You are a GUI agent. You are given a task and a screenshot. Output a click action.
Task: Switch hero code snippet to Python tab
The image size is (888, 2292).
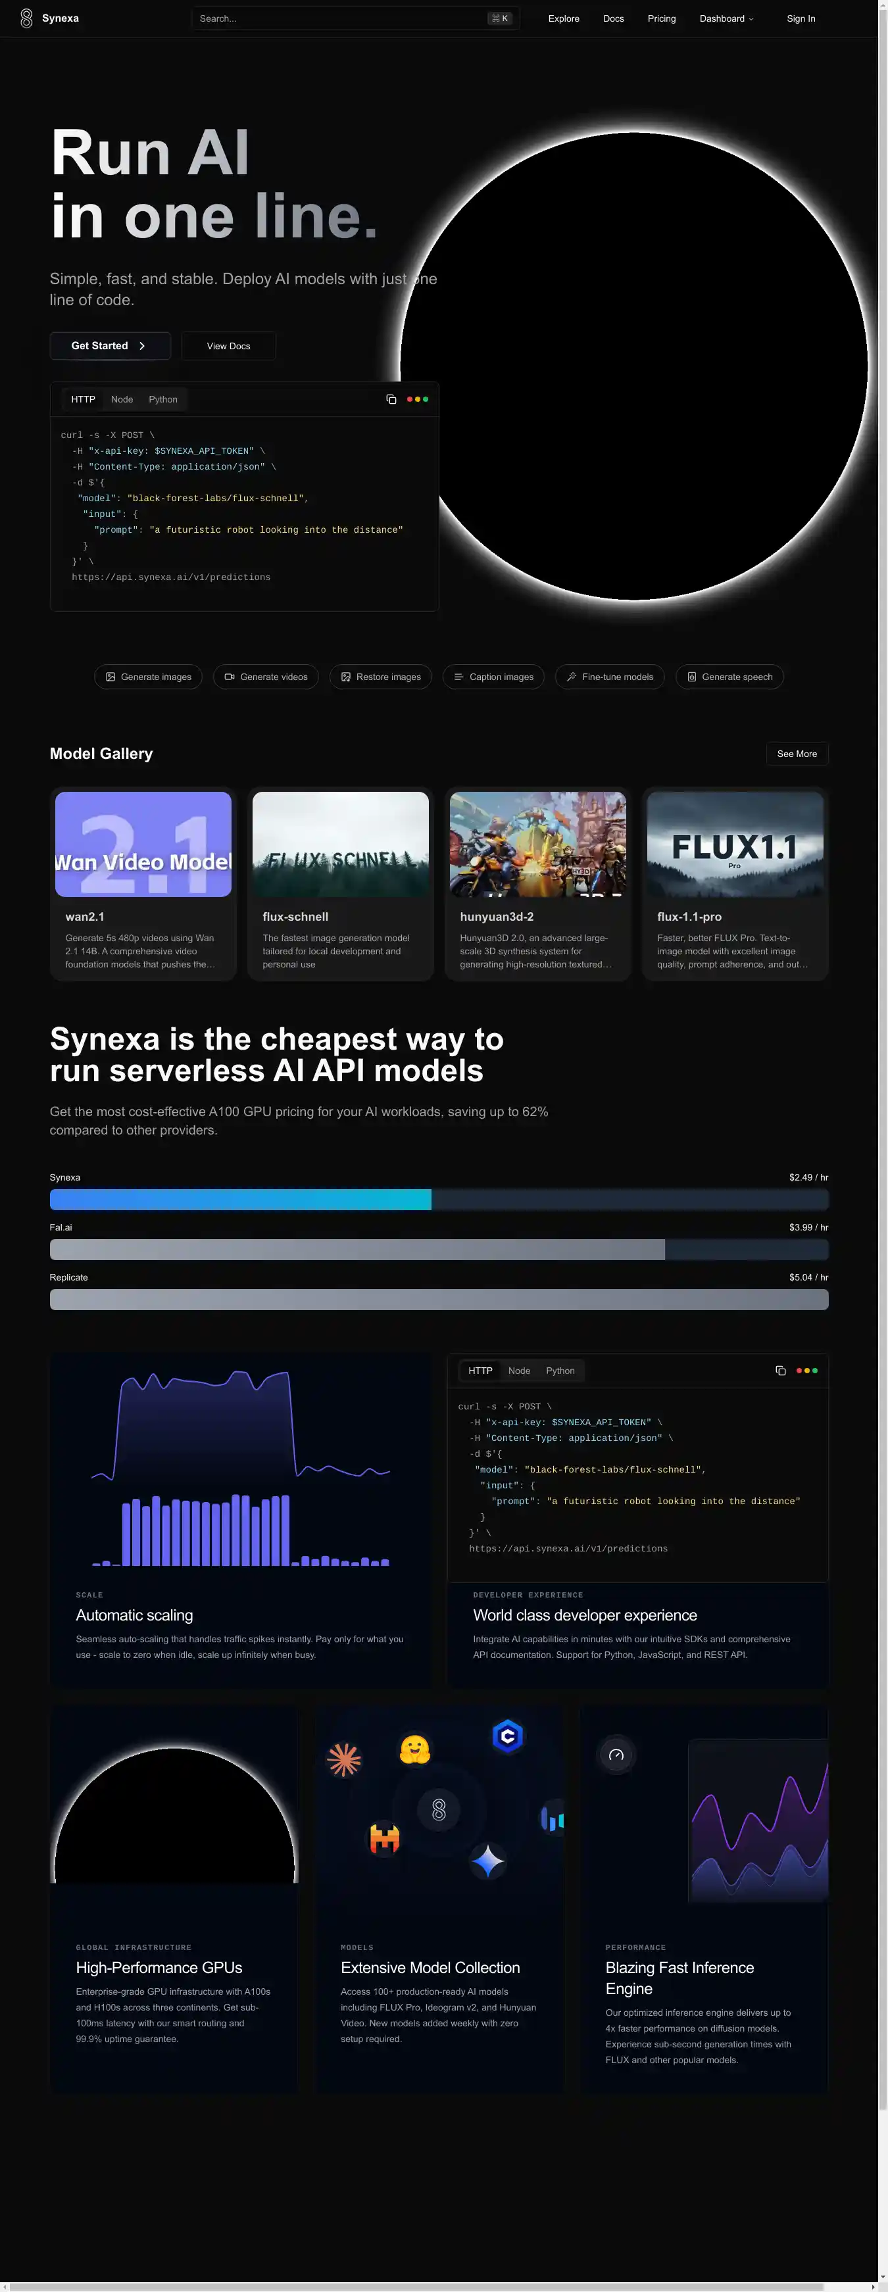[x=163, y=399]
